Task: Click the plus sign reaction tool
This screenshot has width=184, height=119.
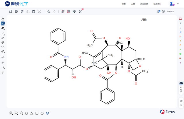Action: (x=3, y=63)
